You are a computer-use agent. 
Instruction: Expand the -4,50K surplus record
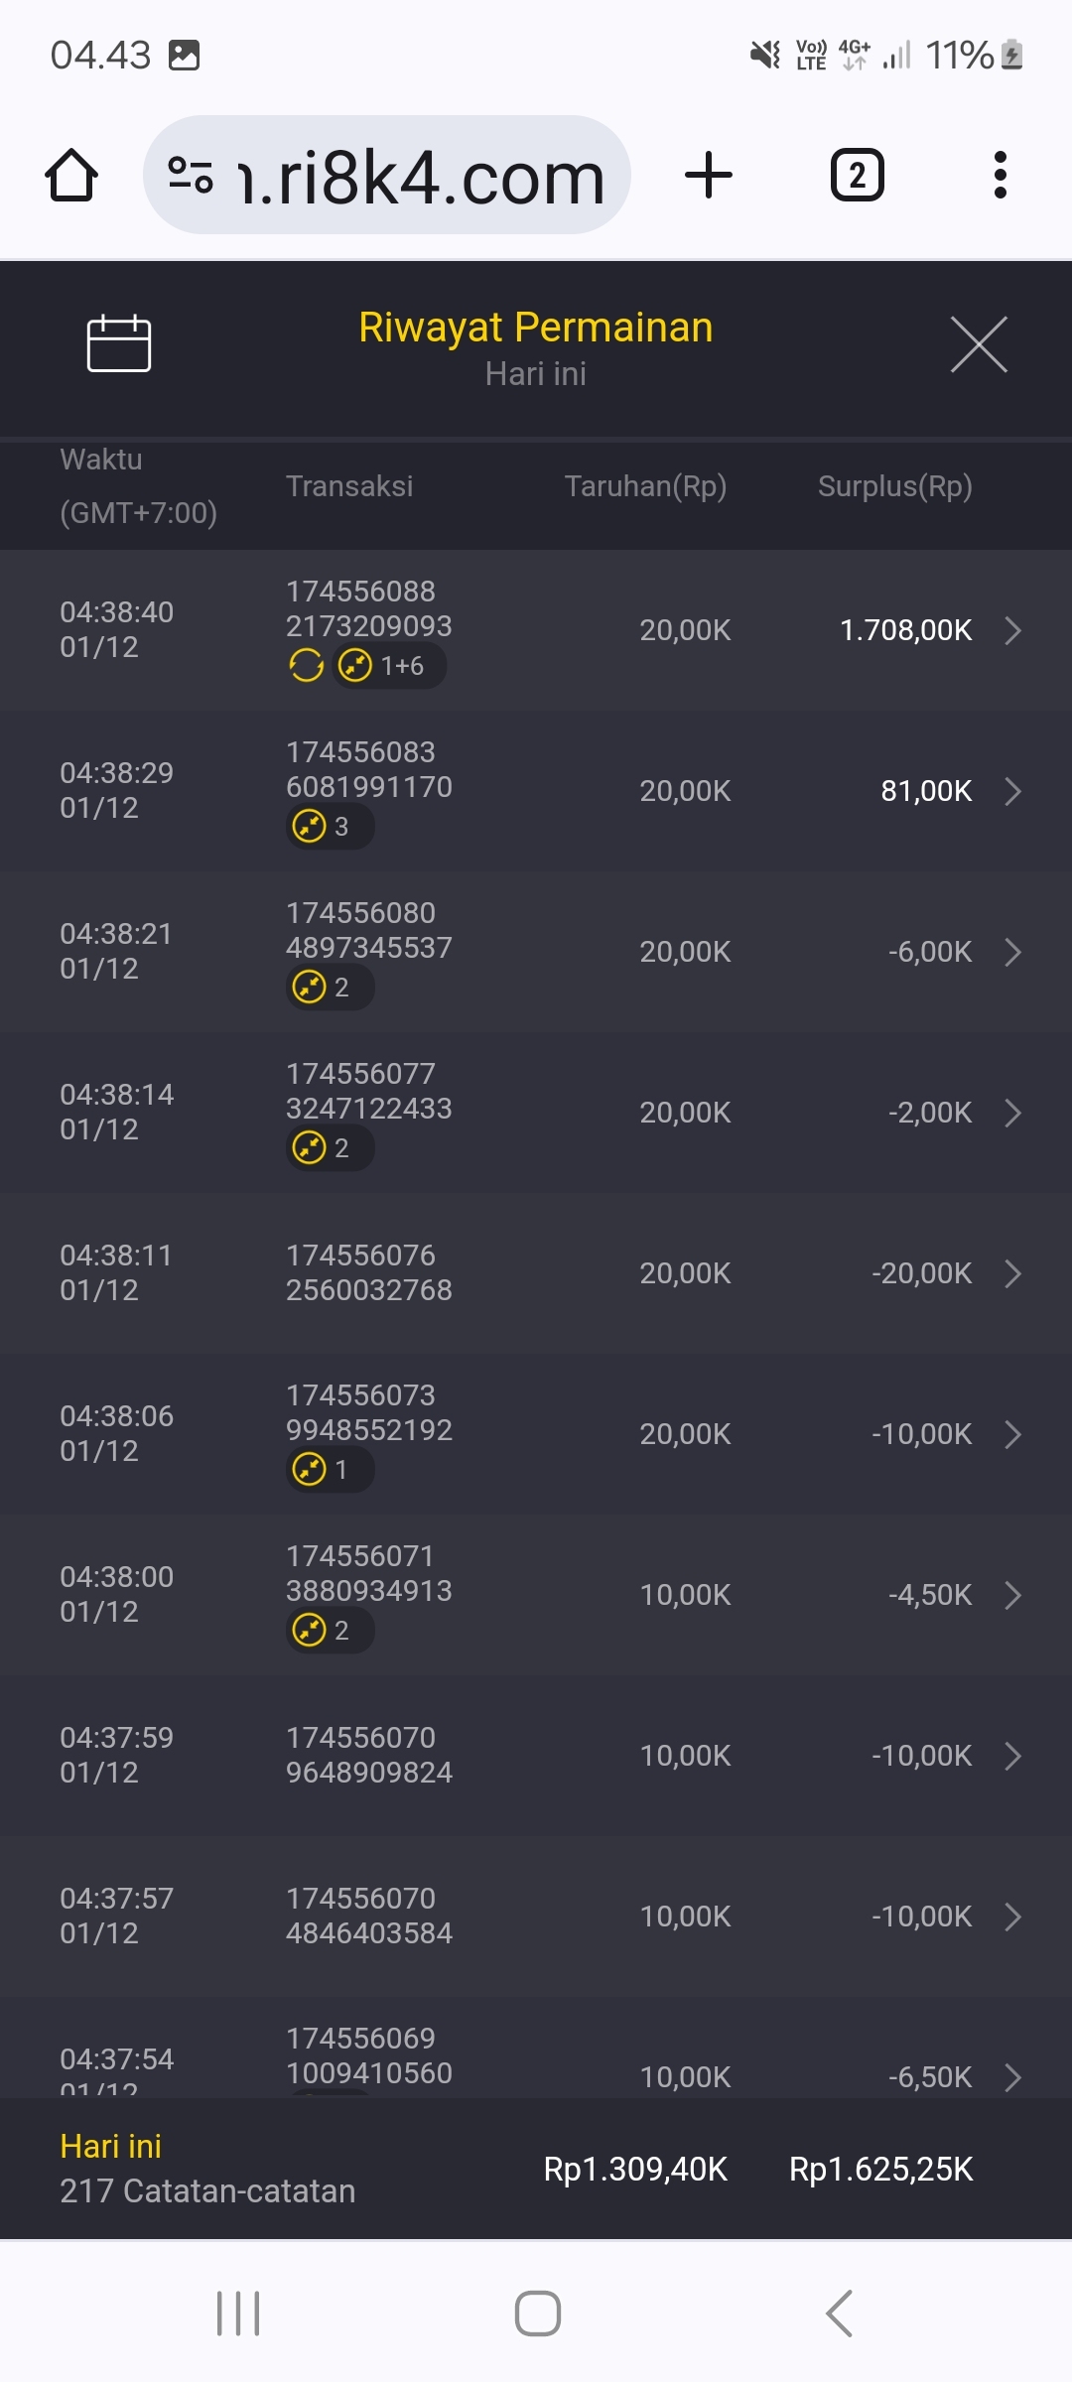(x=1012, y=1595)
